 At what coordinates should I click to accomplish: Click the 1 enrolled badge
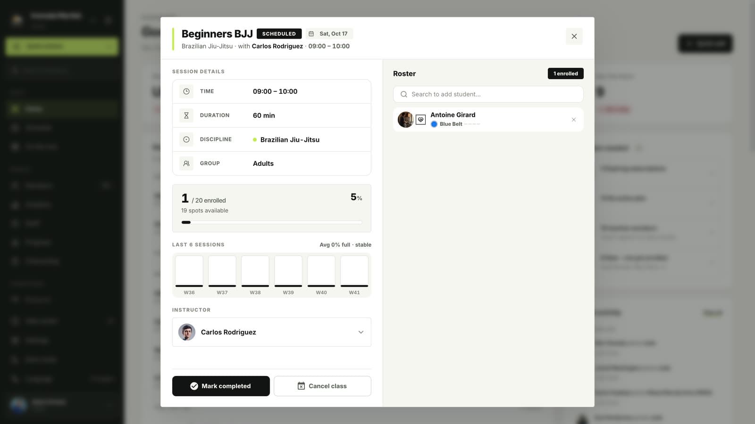(x=565, y=73)
